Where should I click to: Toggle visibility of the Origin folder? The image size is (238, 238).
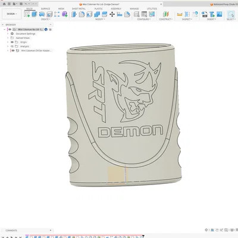pos(12,42)
